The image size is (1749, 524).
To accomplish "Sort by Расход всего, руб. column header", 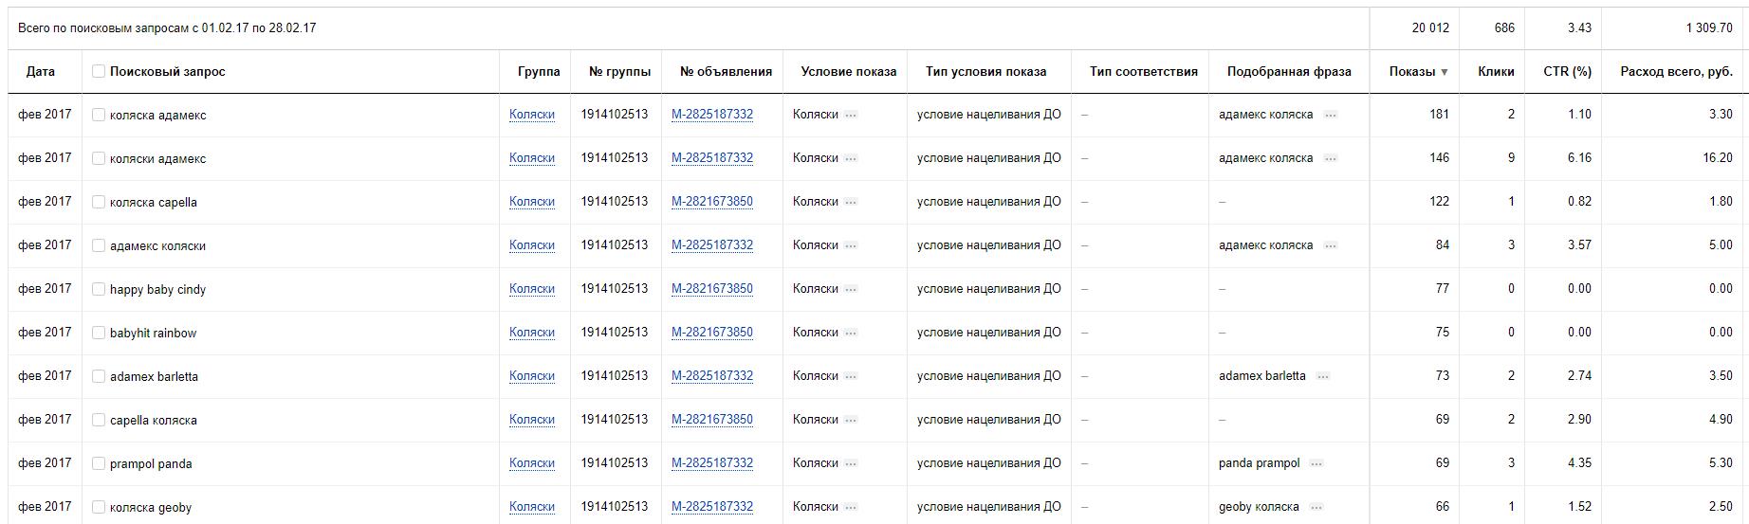I will point(1676,71).
